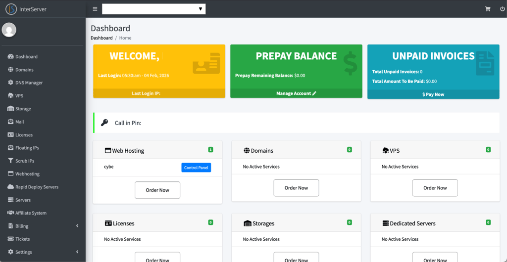The height and width of the screenshot is (262, 507).
Task: Click the Licenses ID card icon in sidebar
Action: [x=10, y=135]
